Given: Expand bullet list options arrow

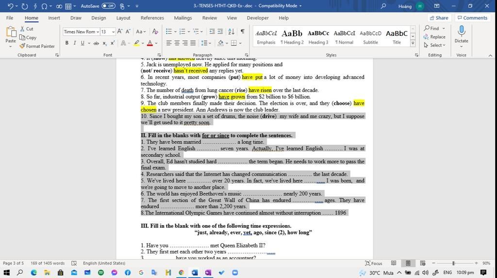Looking at the screenshot, I should (175, 31).
